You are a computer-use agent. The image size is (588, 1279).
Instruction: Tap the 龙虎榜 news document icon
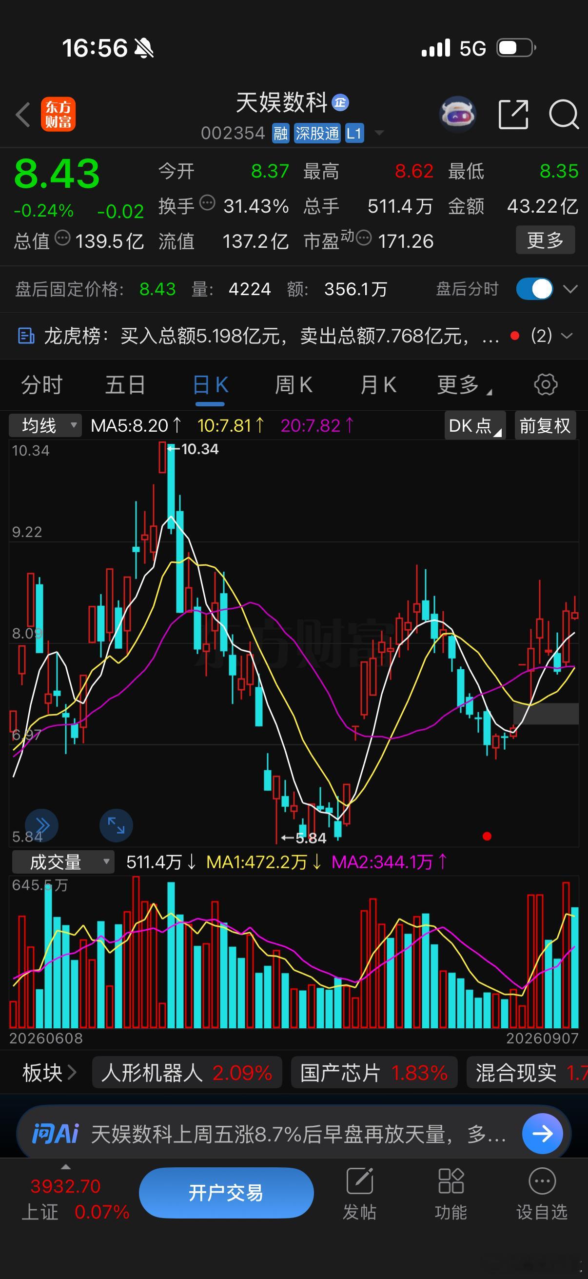pos(26,336)
